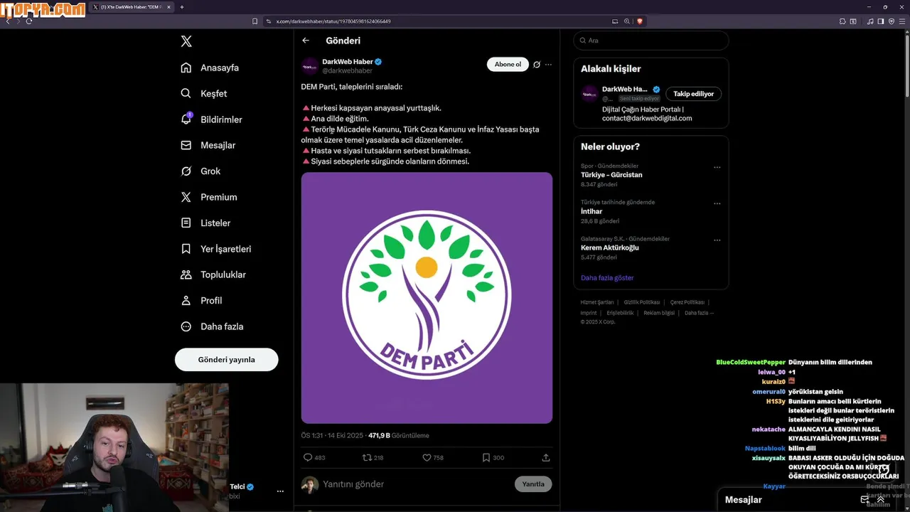910x512 pixels.
Task: Click the browser address bar URL
Action: pos(333,21)
